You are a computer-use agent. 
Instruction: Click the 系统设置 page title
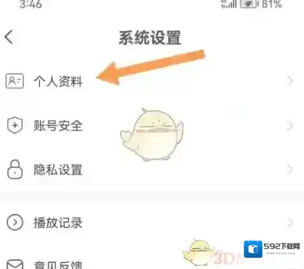(150, 38)
